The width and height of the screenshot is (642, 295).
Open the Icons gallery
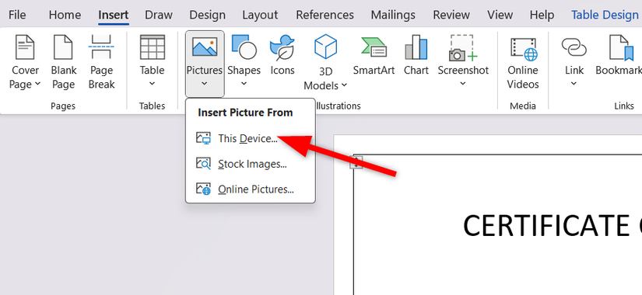click(282, 55)
